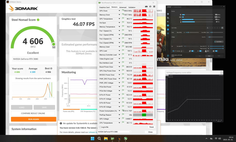Toggle Afterburner user-defined fan switch
Screen dimensions: 236x142
click(x=209, y=51)
